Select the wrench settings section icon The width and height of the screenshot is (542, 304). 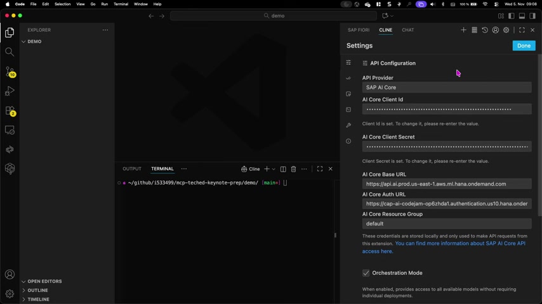[x=348, y=125]
